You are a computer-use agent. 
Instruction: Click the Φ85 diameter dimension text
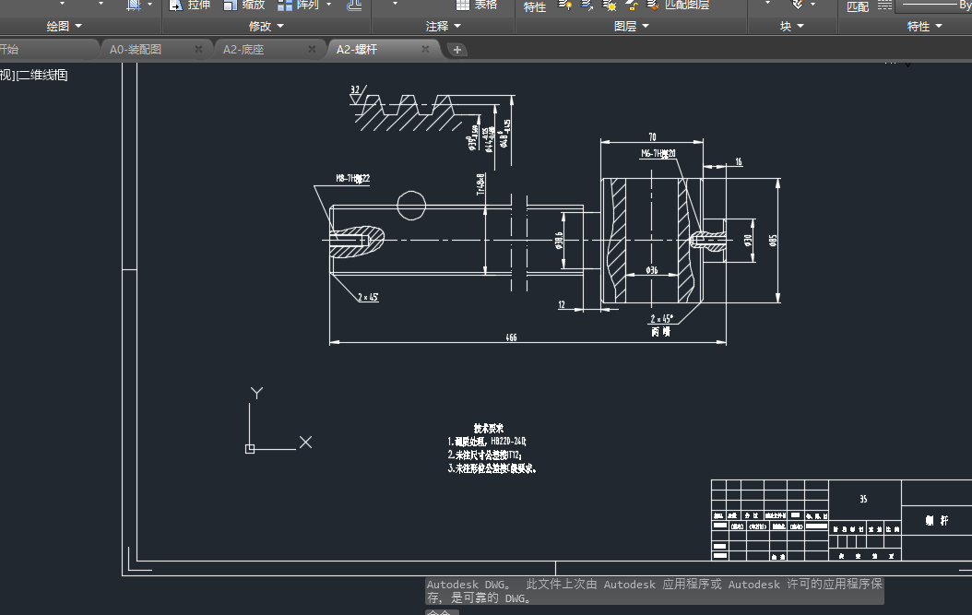click(773, 241)
